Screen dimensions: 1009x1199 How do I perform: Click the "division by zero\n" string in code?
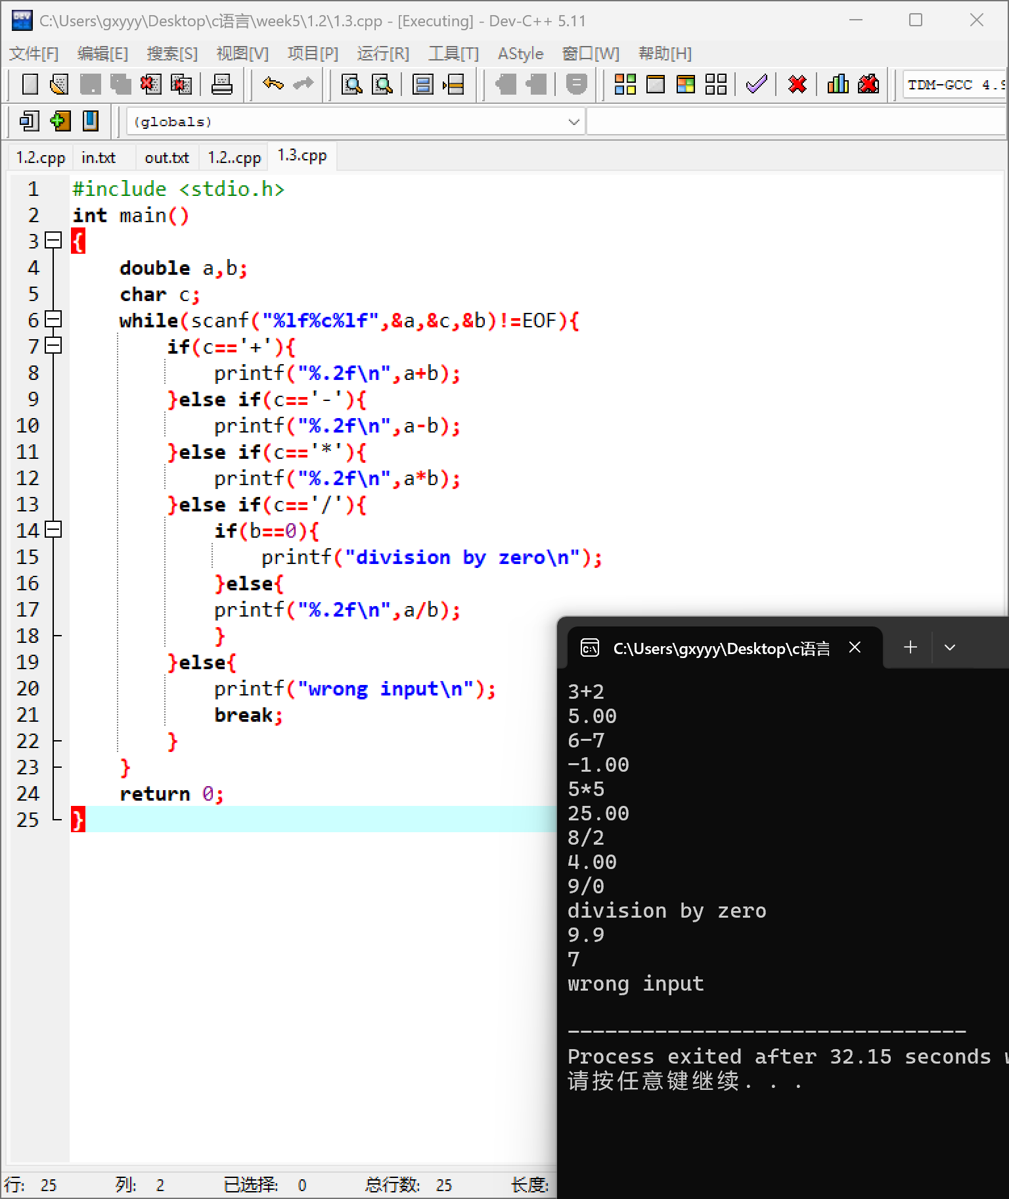coord(462,557)
